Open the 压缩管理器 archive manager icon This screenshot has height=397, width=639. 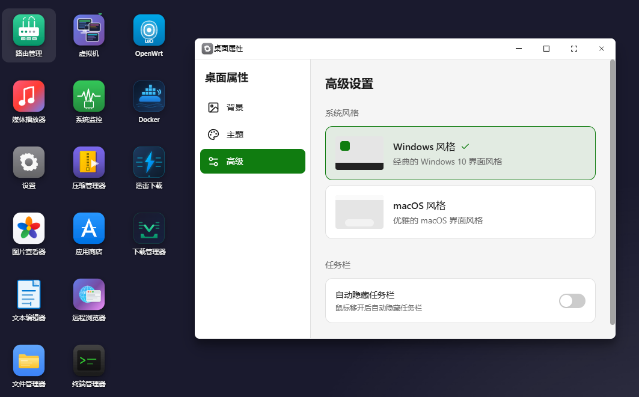(89, 163)
